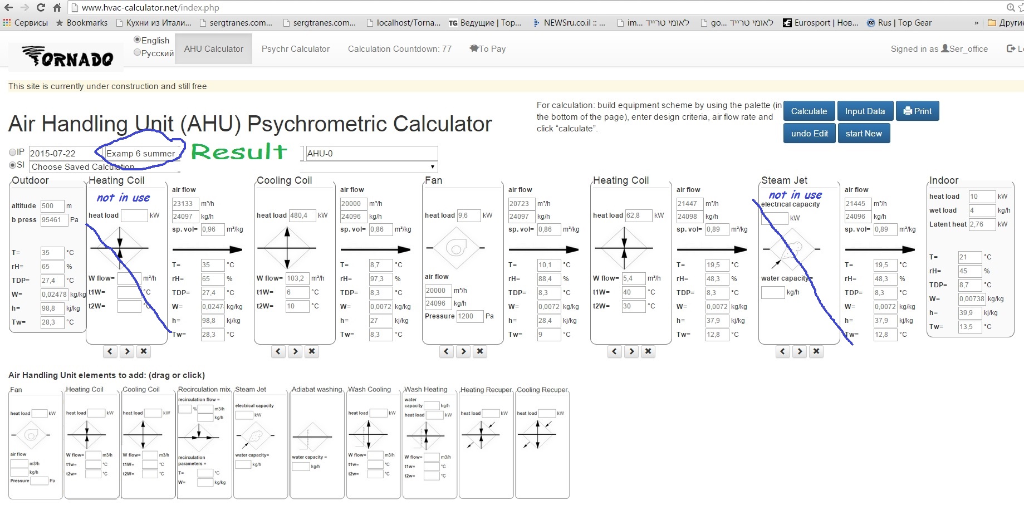Add Heating Recuper element from palette

pos(486,443)
